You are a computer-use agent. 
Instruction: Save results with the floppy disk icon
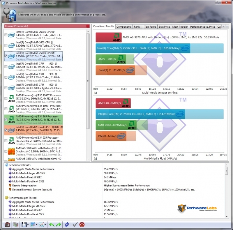24,224
